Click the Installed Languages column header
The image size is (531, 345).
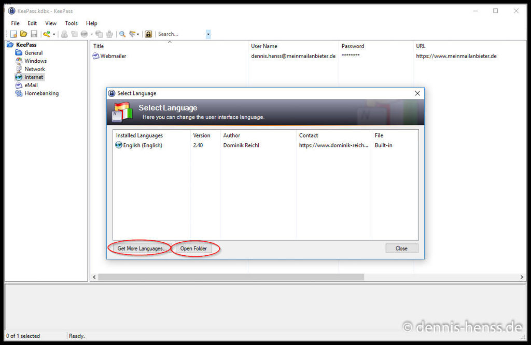pyautogui.click(x=152, y=135)
